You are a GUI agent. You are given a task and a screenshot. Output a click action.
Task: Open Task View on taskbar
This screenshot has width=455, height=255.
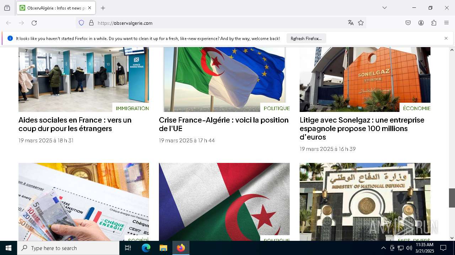pos(128,248)
